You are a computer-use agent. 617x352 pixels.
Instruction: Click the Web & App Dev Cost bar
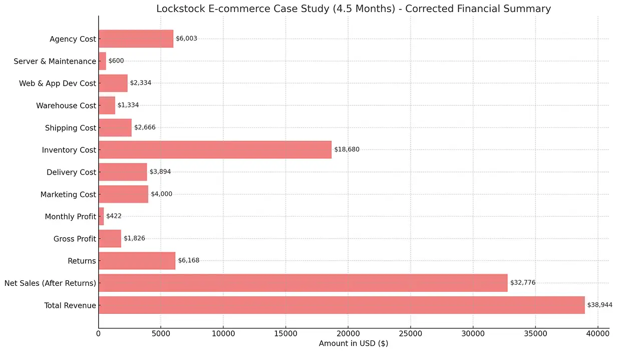click(x=113, y=83)
